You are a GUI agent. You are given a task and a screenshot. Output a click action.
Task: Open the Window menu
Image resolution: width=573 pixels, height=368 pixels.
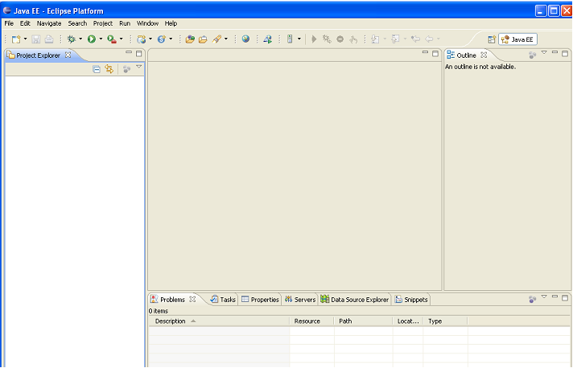pyautogui.click(x=147, y=23)
